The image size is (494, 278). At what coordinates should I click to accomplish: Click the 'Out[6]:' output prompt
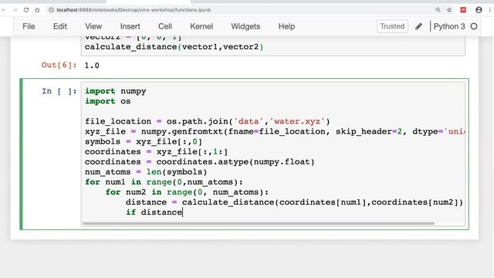(59, 65)
